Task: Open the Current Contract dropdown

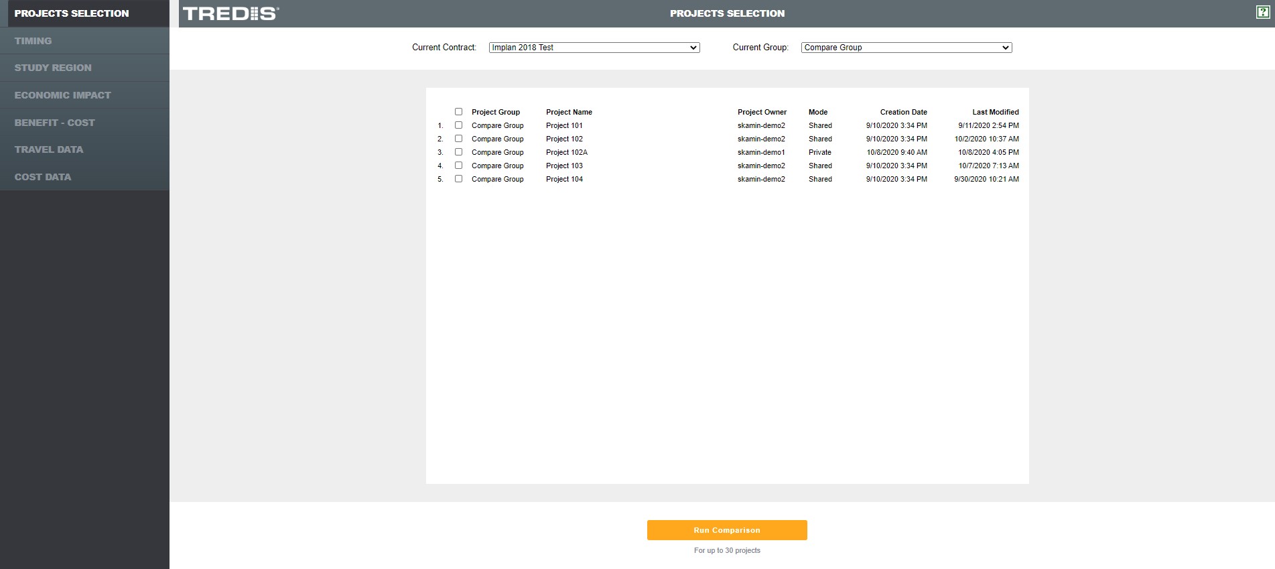Action: (594, 48)
